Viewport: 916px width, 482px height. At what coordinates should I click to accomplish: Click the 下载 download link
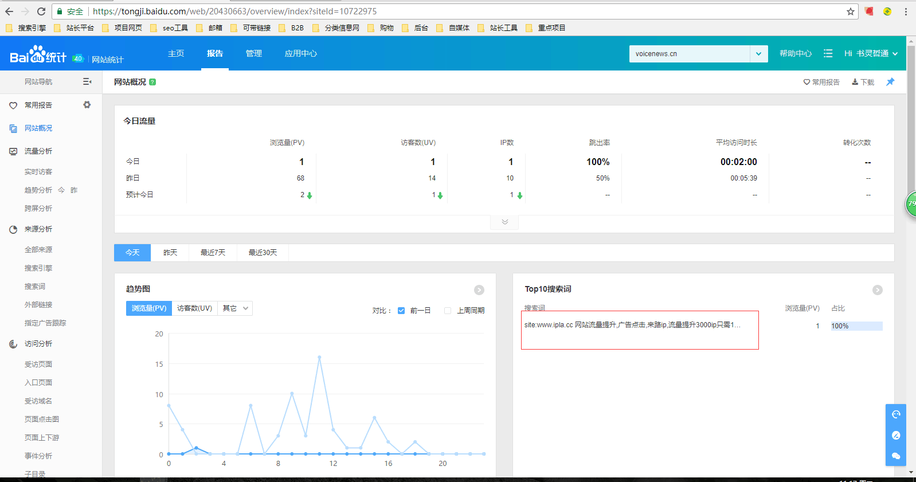(x=863, y=82)
